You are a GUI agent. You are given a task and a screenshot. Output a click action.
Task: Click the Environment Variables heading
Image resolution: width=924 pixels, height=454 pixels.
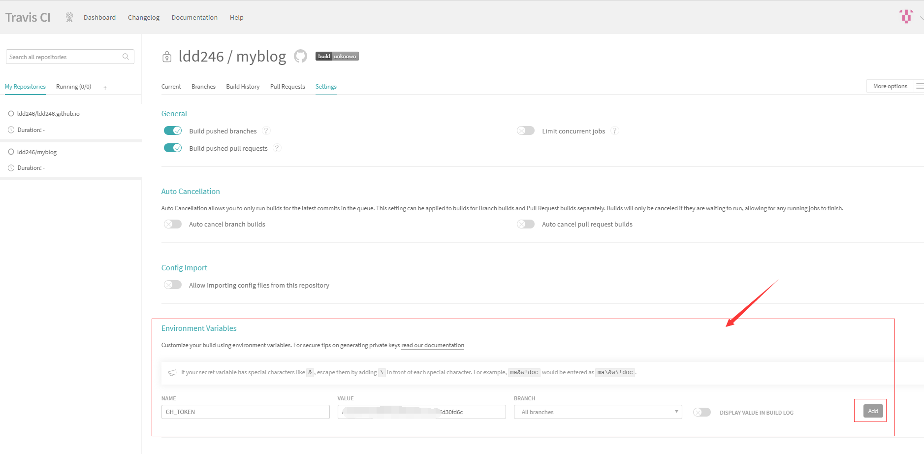pos(199,328)
